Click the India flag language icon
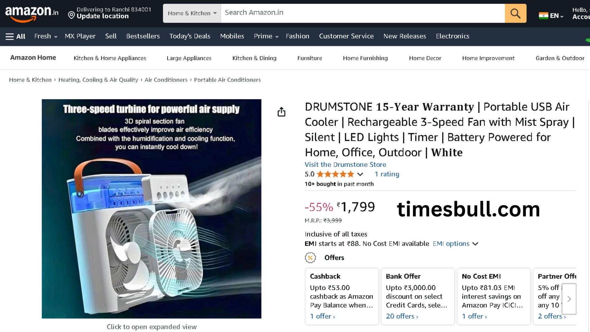Viewport: 590px width, 332px height. [x=543, y=16]
